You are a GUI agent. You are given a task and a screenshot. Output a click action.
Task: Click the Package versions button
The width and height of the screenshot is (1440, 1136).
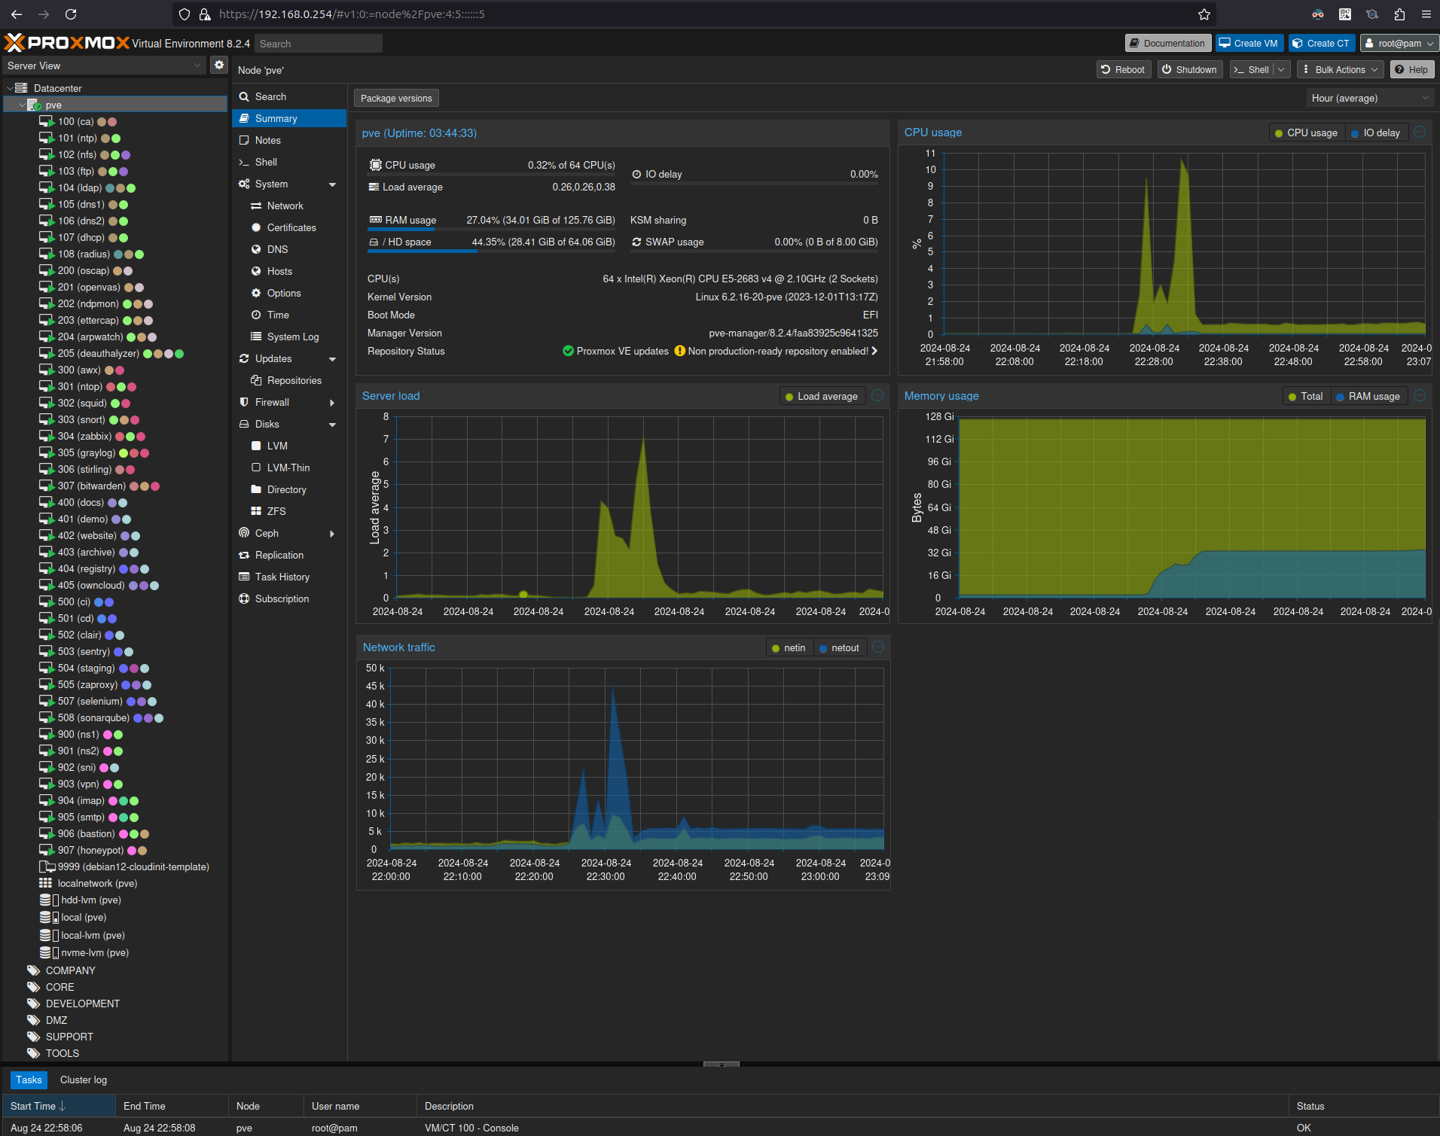click(x=396, y=98)
